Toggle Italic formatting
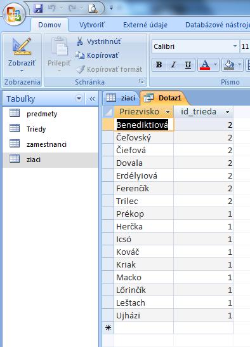 coord(173,65)
